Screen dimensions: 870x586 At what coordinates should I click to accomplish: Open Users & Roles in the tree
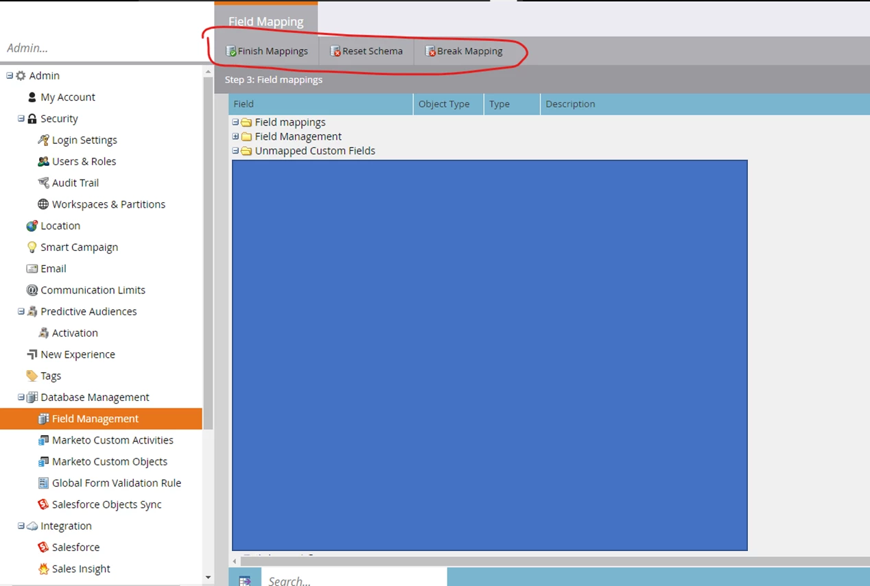(84, 161)
